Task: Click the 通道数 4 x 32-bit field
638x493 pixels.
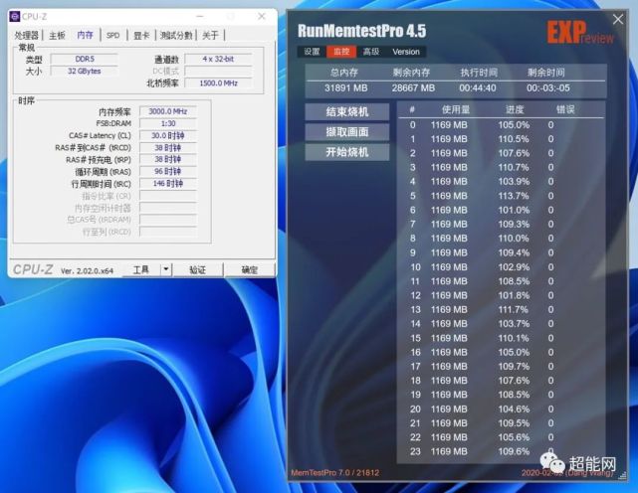Action: (x=218, y=59)
